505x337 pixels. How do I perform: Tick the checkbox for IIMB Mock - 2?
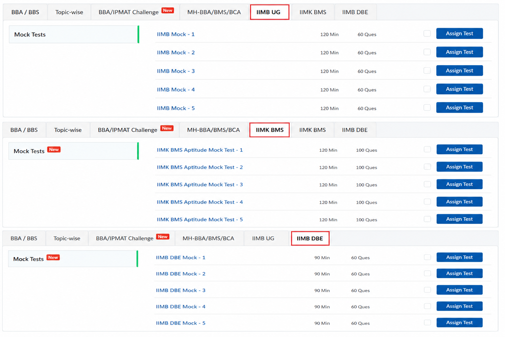427,52
